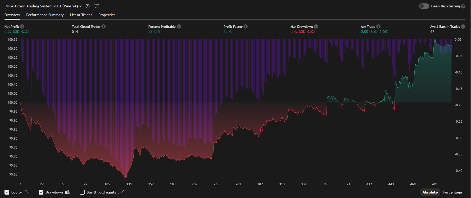
Task: Uncheck the Equity checkbox
Action: click(7, 192)
